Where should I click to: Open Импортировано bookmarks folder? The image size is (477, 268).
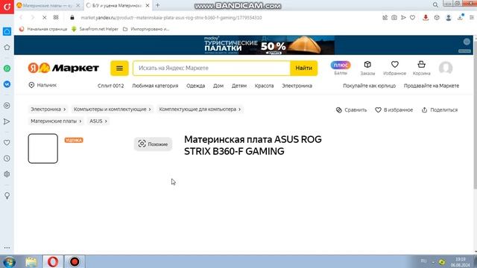coord(146,29)
